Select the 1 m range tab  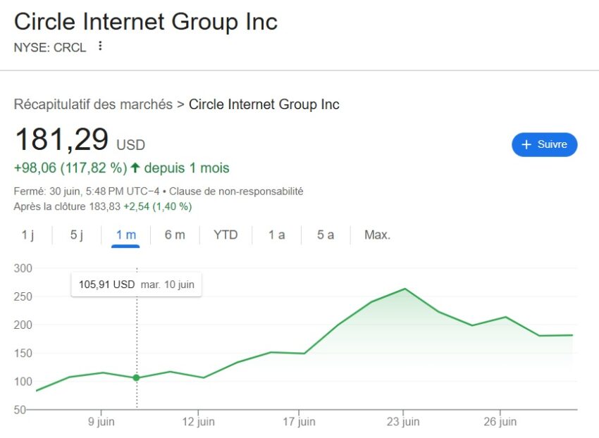pos(125,235)
